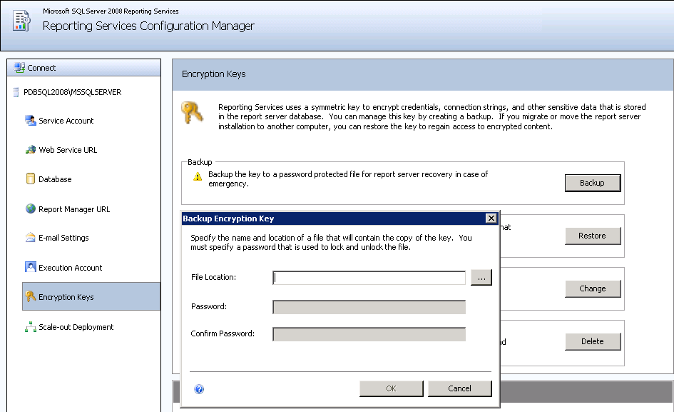Click the 'Backup' group box label
674x412 pixels.
pyautogui.click(x=200, y=162)
